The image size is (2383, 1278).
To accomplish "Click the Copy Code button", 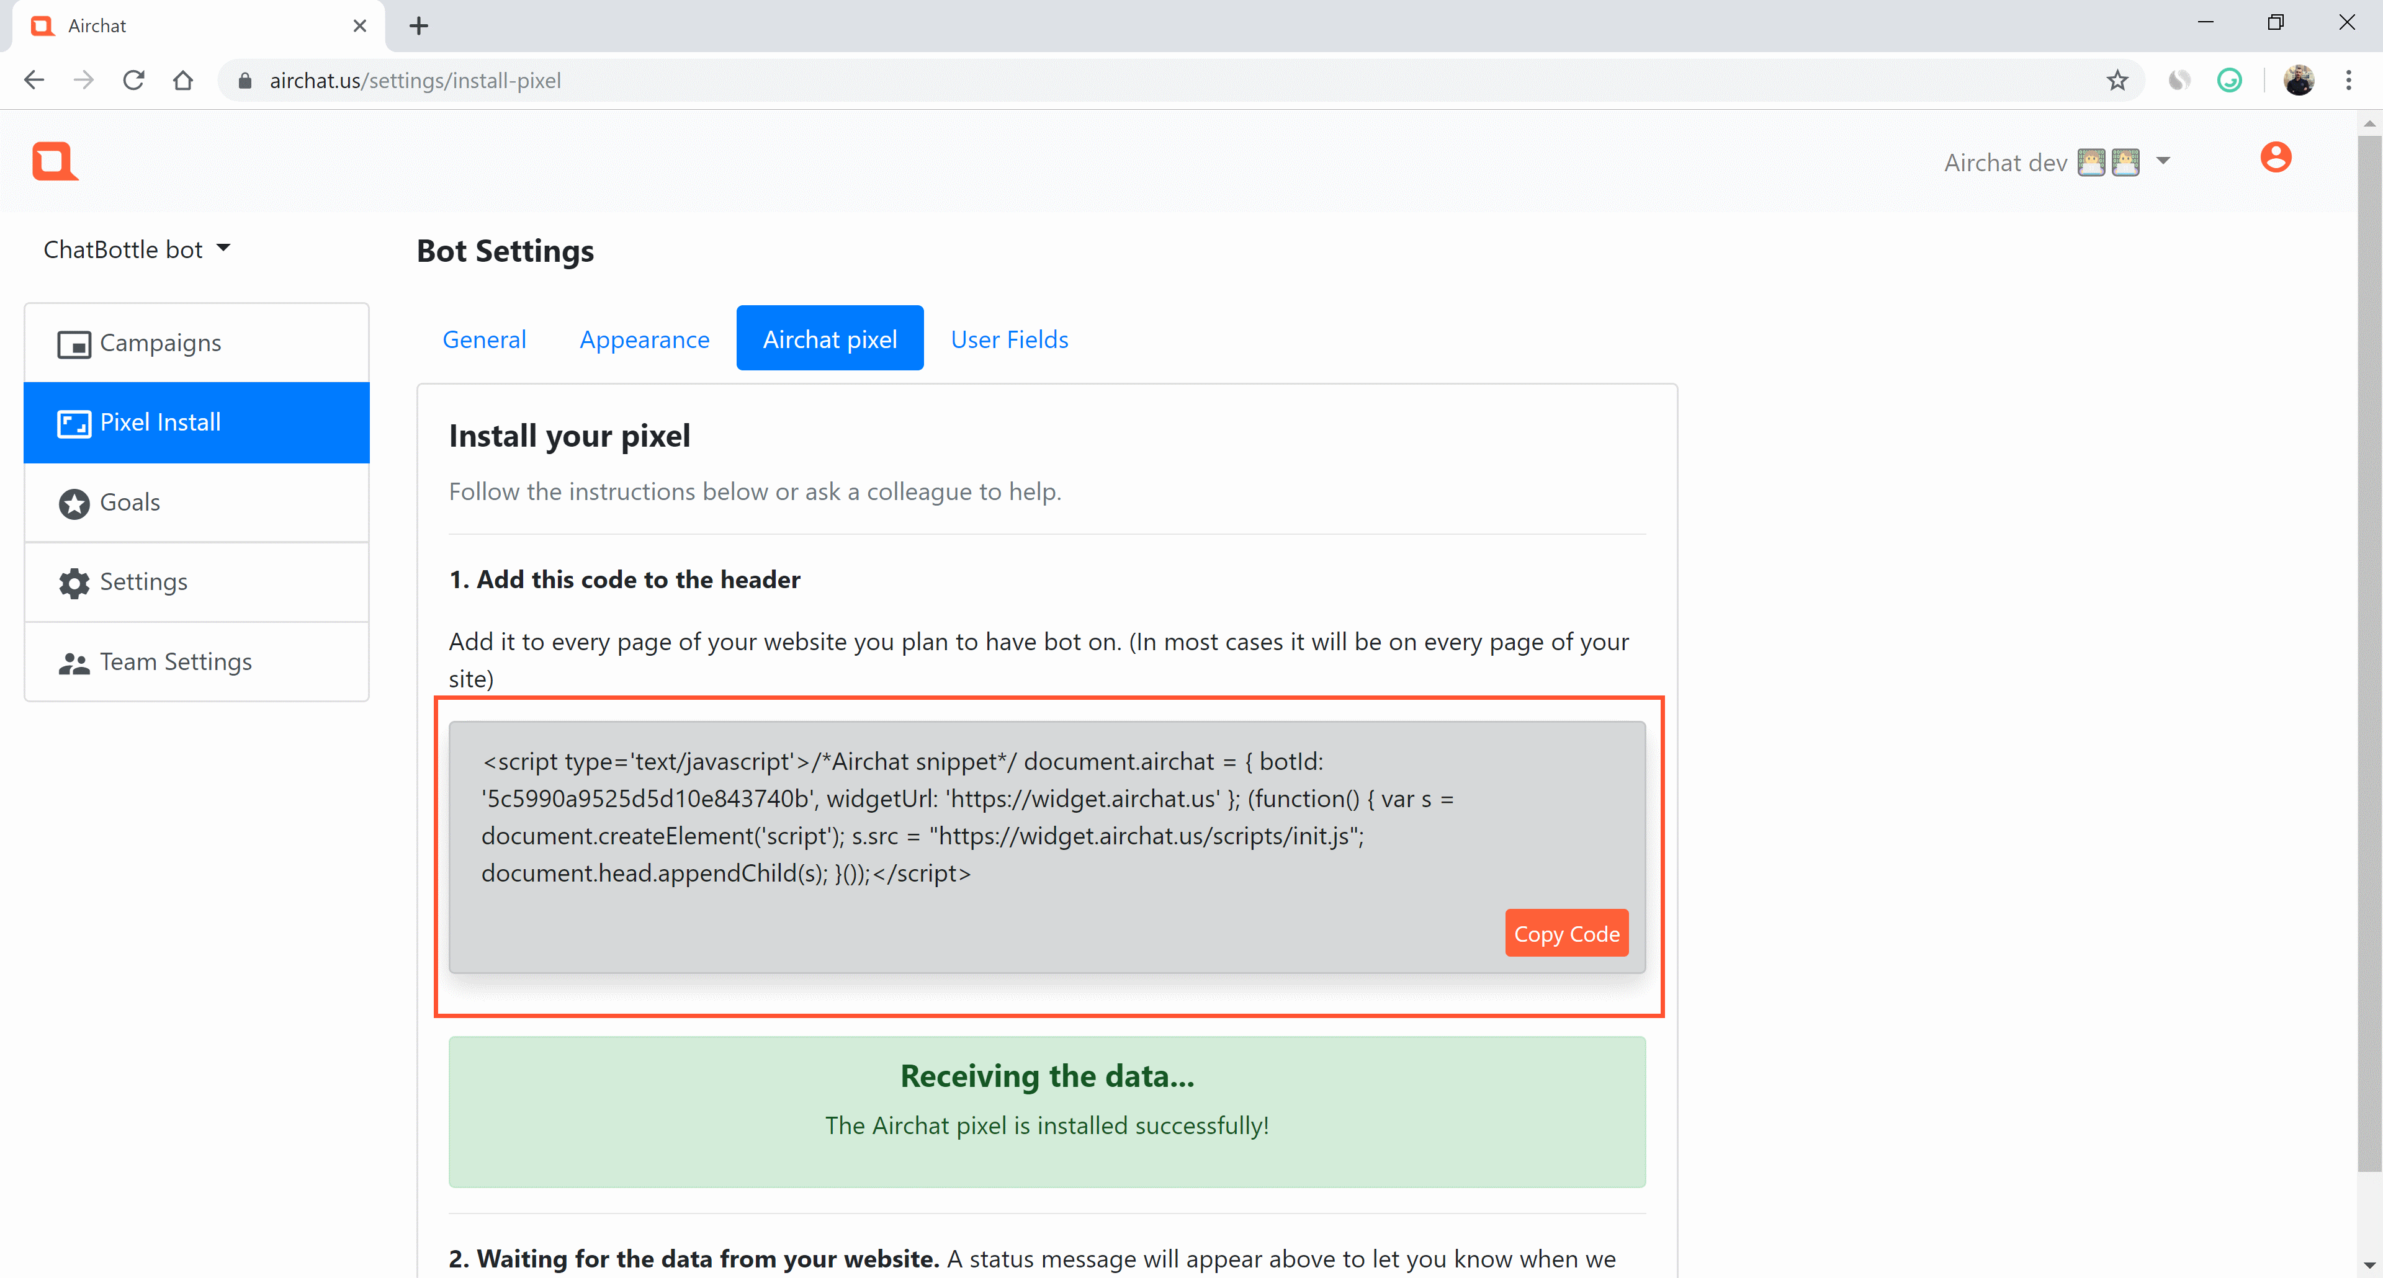I will (x=1566, y=934).
